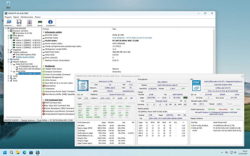Select PLDS DVD+-RW DU-8A5LH in tree
250x156 pixels.
(x=30, y=69)
